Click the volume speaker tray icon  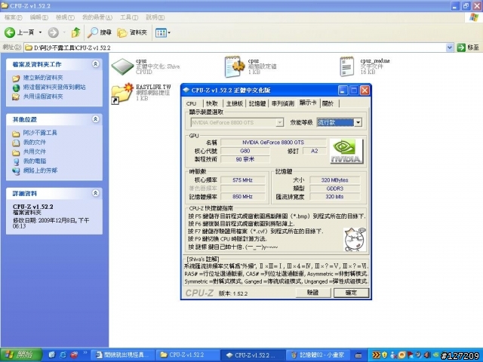tap(427, 355)
